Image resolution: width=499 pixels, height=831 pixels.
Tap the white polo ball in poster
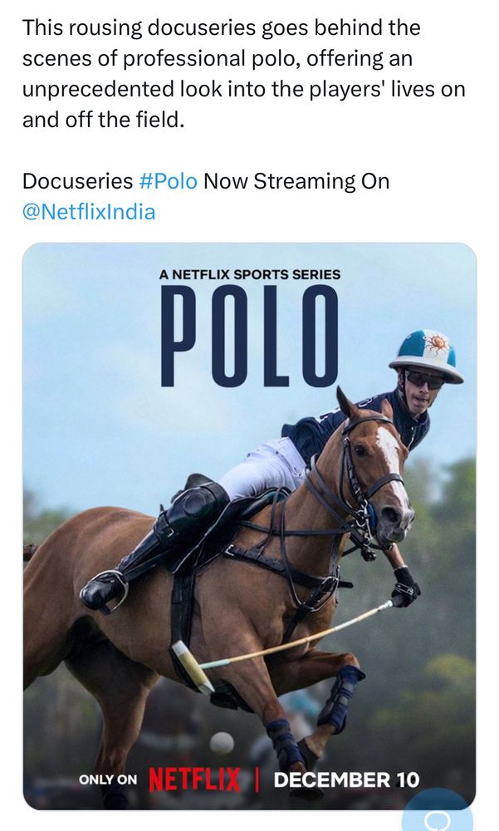[222, 742]
